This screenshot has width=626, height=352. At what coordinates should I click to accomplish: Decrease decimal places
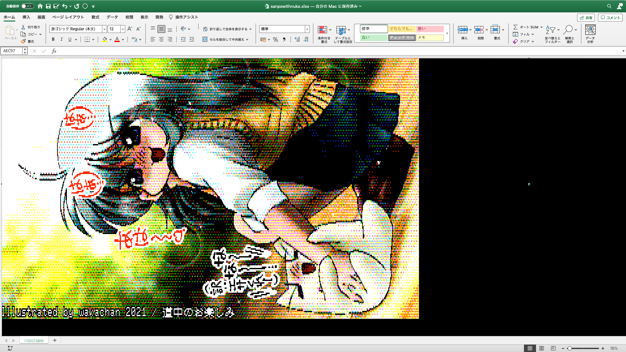tap(306, 39)
